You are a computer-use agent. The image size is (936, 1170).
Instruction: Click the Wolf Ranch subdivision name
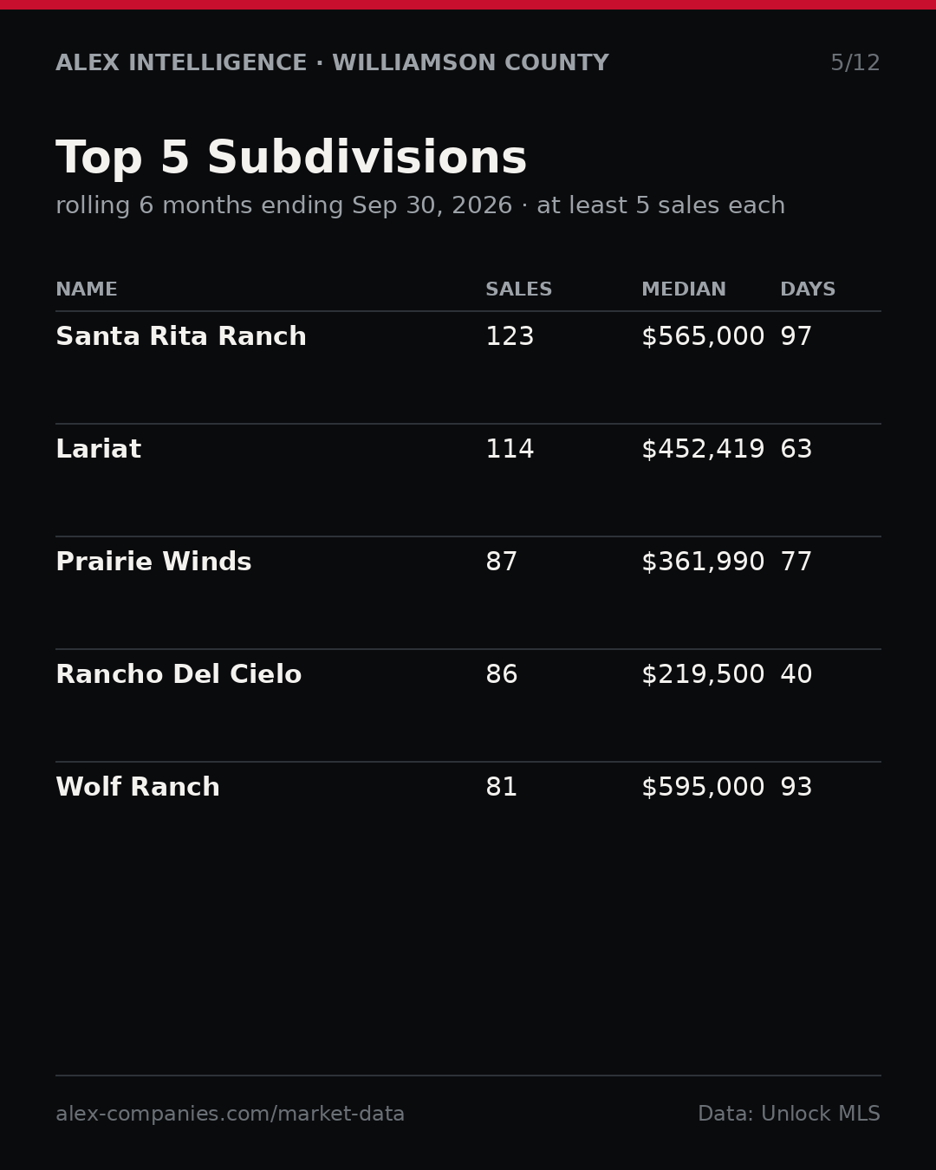[138, 788]
